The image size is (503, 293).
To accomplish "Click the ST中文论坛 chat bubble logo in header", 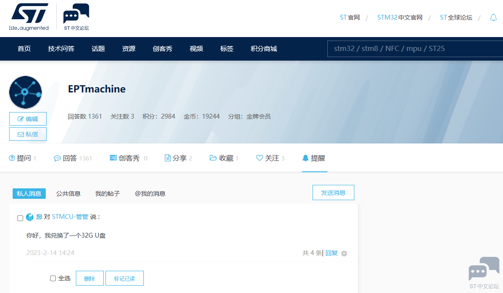I will 76,17.
